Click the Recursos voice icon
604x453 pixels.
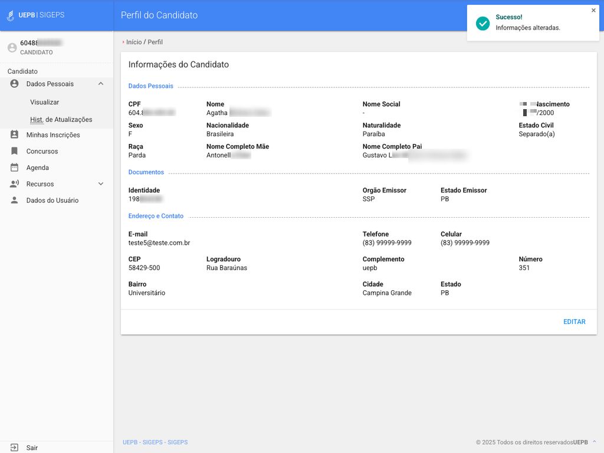tap(14, 184)
